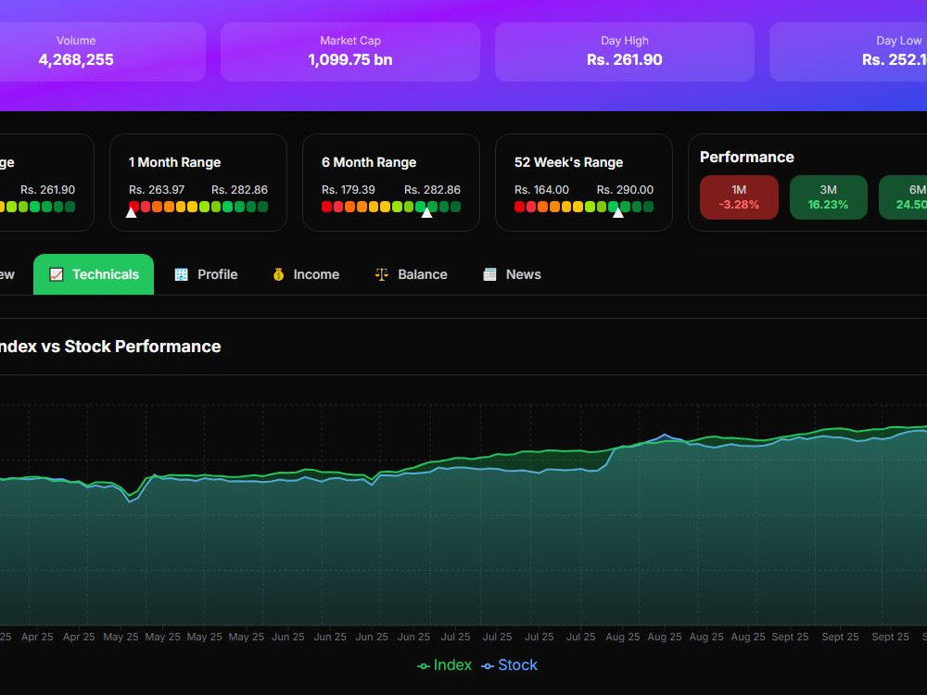Viewport: 927px width, 695px height.
Task: Click the 6 Month Range indicator bar
Action: tap(391, 207)
